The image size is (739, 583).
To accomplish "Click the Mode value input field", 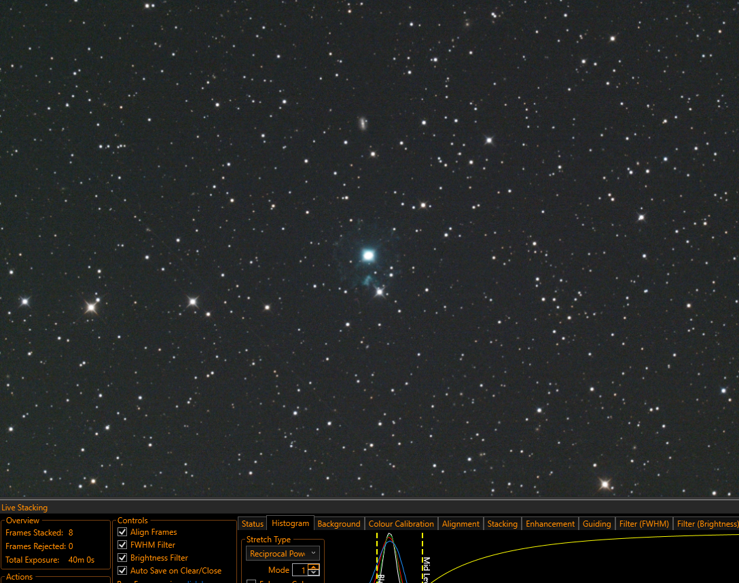I will pos(300,570).
